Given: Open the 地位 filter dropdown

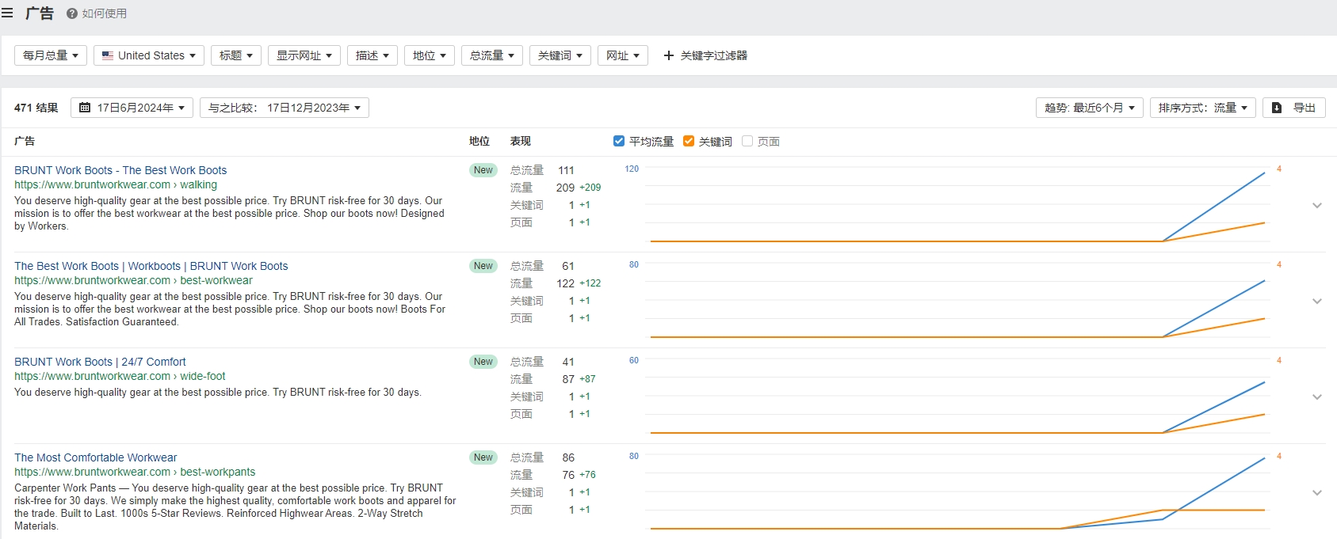Looking at the screenshot, I should (430, 55).
